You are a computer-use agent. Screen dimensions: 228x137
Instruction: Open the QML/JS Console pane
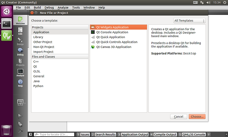pyautogui.click(x=192, y=134)
